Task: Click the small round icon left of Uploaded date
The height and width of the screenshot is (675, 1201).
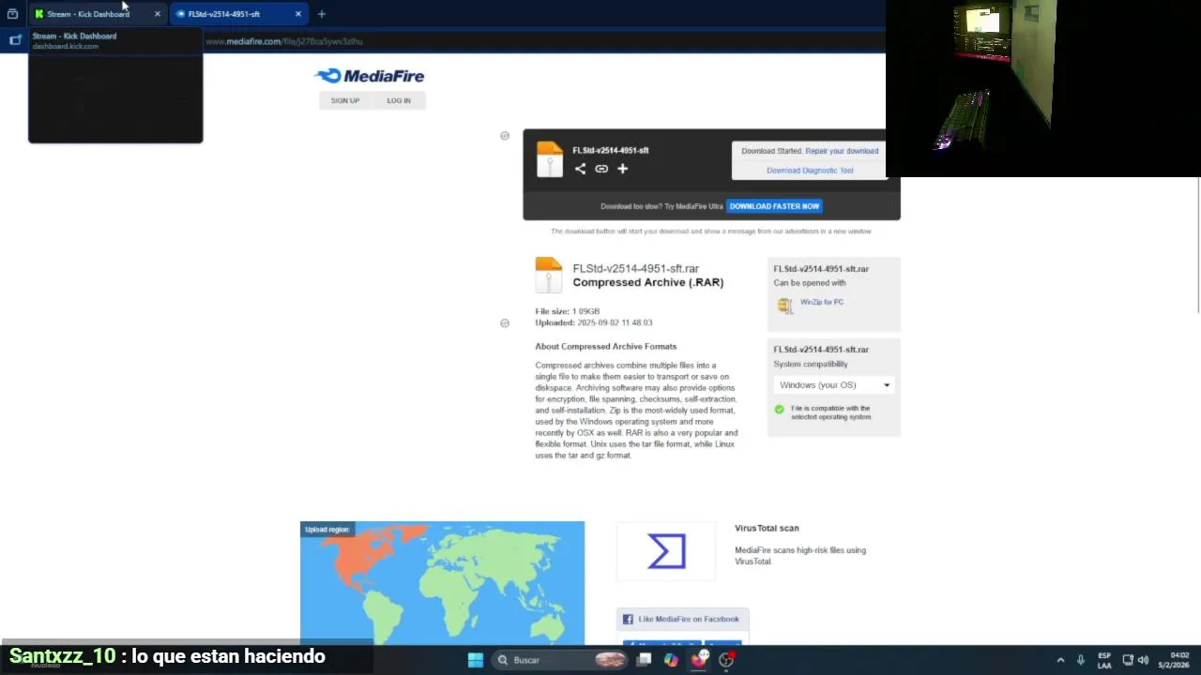Action: (x=505, y=323)
